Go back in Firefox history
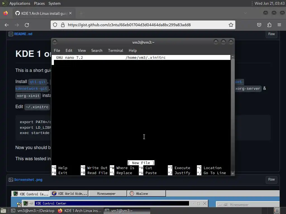This screenshot has width=286, height=214. click(7, 25)
